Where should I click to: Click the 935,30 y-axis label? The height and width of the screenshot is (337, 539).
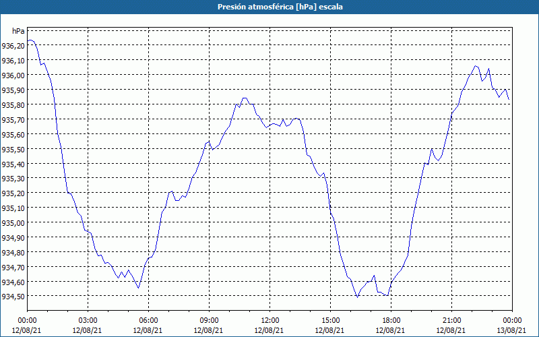pos(13,178)
